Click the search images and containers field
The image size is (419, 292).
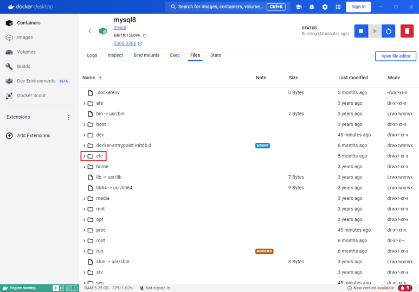[x=228, y=7]
